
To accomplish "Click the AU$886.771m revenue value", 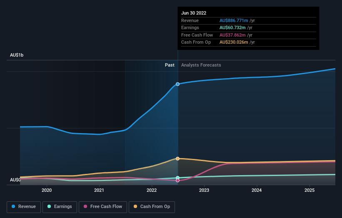I will tap(234, 20).
